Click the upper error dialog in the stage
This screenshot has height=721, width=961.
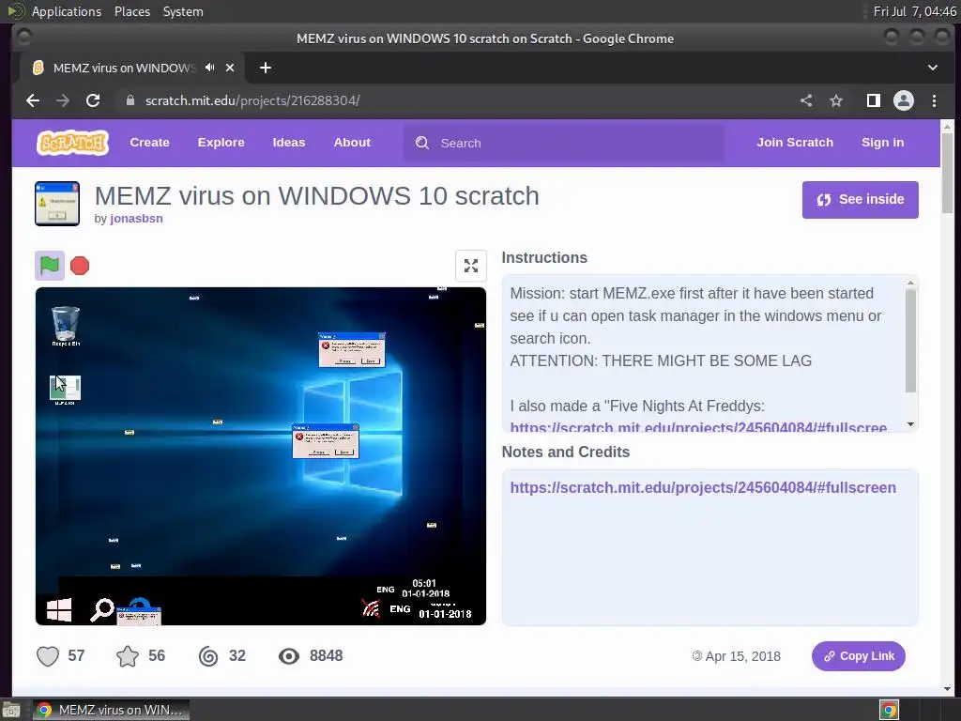352,349
